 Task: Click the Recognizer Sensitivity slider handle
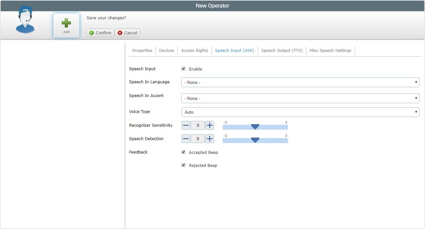(x=255, y=127)
